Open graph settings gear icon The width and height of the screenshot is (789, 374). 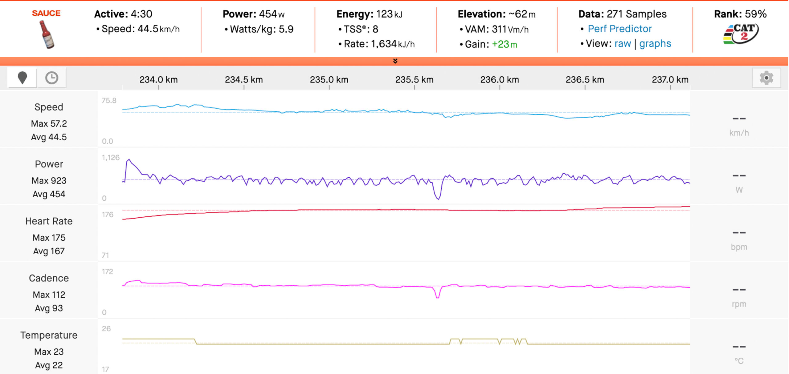[x=766, y=78]
